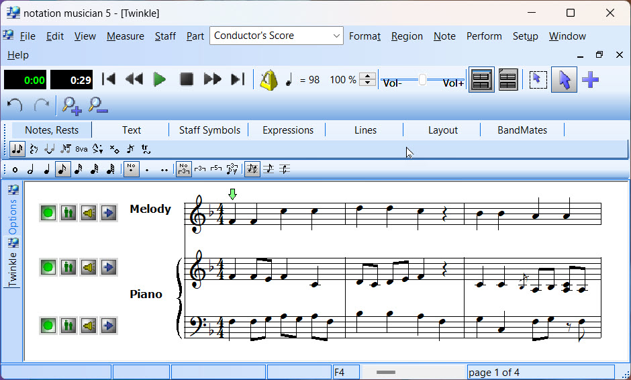
Task: Open the Region menu
Action: (x=407, y=36)
